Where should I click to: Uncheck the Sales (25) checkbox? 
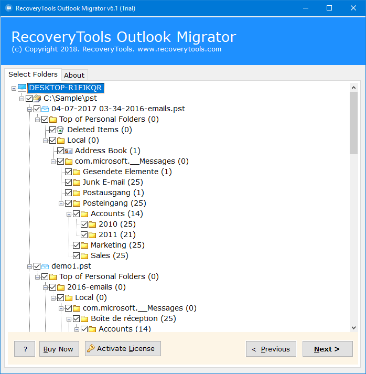[x=77, y=255]
